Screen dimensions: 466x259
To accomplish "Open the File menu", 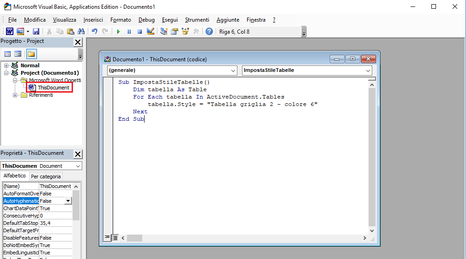I will [12, 20].
